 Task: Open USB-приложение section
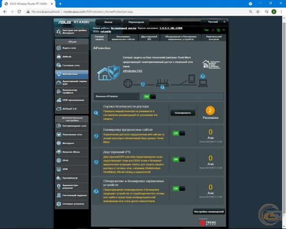(x=71, y=100)
